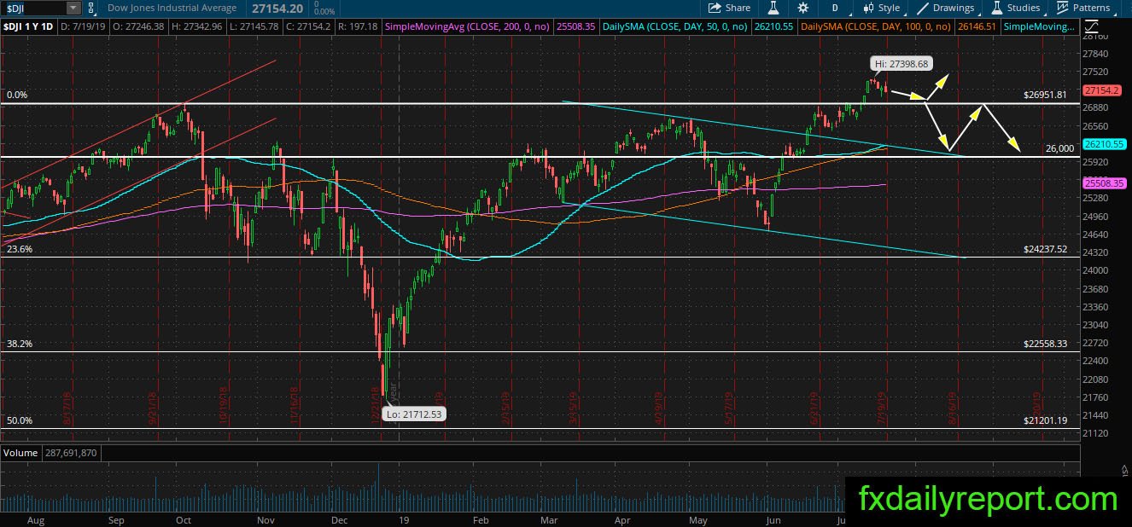
Task: Click the $21201.19 Fibonacci level label
Action: tap(1045, 420)
